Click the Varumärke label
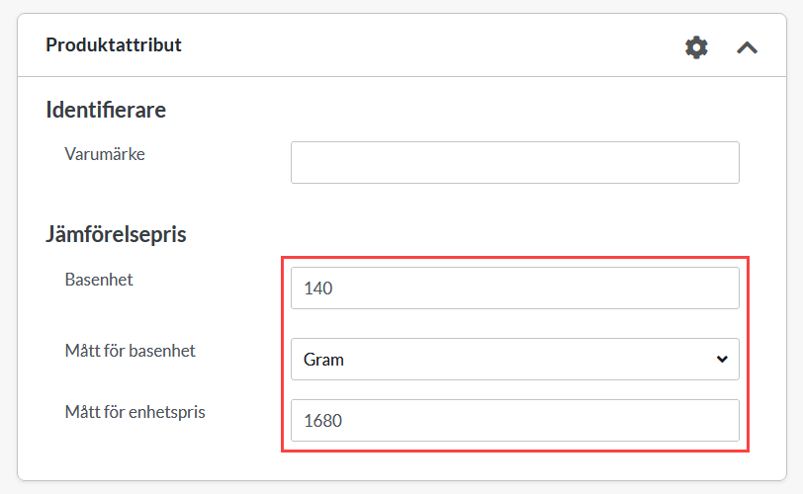This screenshot has height=494, width=803. pos(105,154)
